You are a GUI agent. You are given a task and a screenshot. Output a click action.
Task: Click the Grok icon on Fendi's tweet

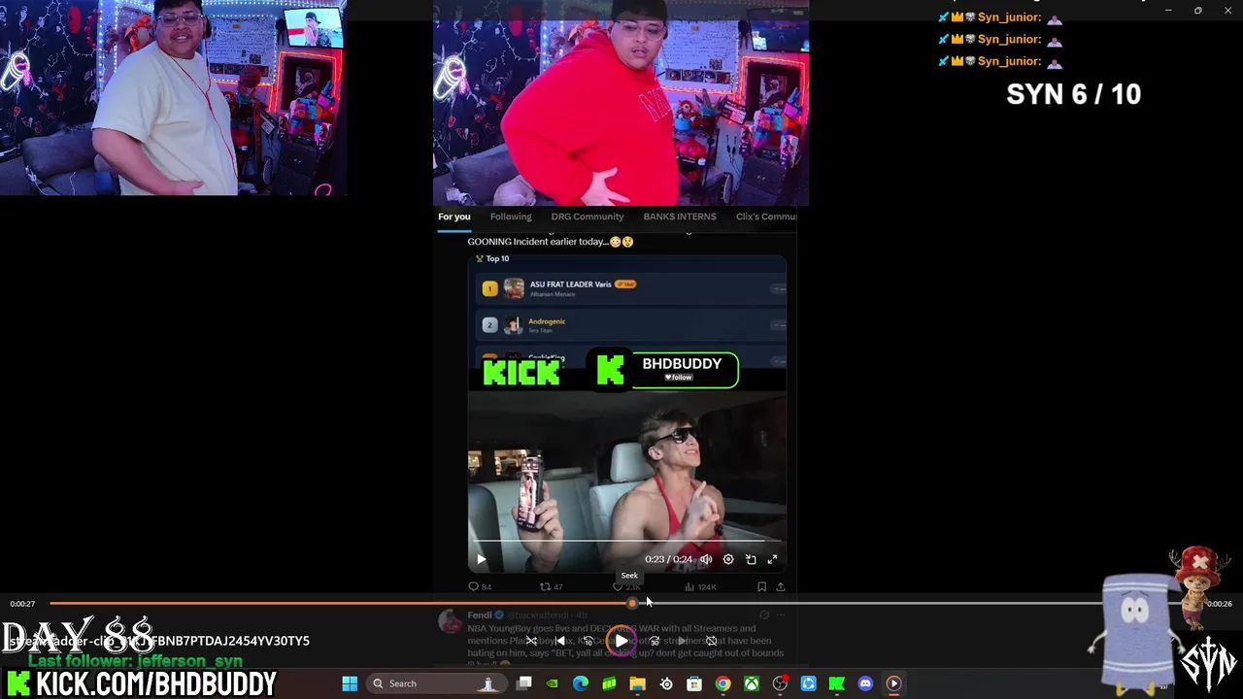click(x=764, y=615)
